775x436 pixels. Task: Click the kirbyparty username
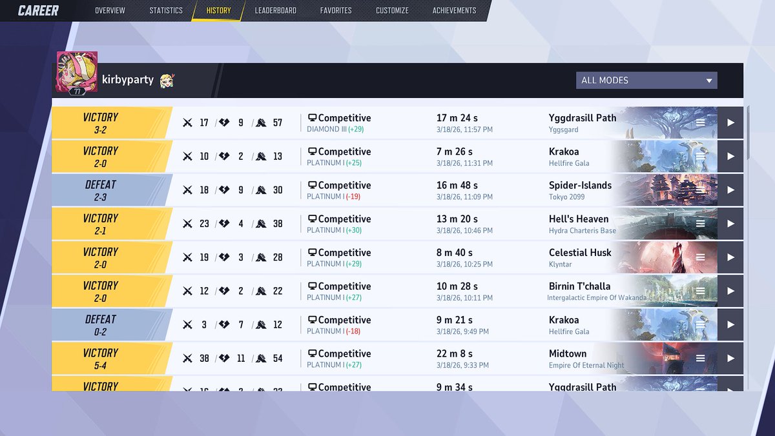point(128,80)
